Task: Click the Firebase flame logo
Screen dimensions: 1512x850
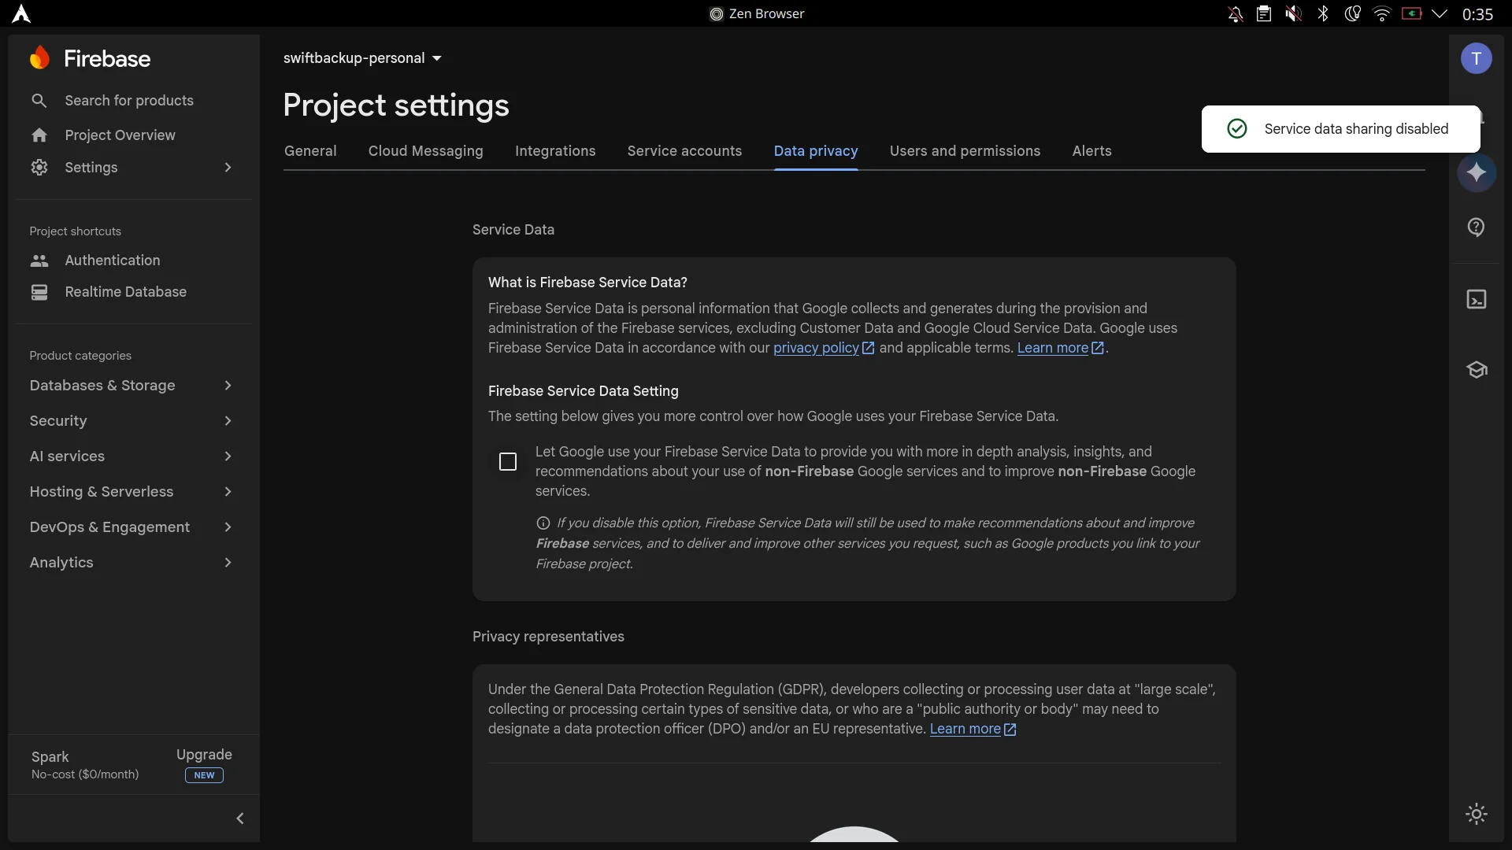Action: pos(39,57)
